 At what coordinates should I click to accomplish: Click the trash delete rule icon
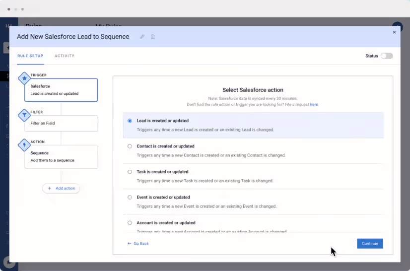coord(153,37)
